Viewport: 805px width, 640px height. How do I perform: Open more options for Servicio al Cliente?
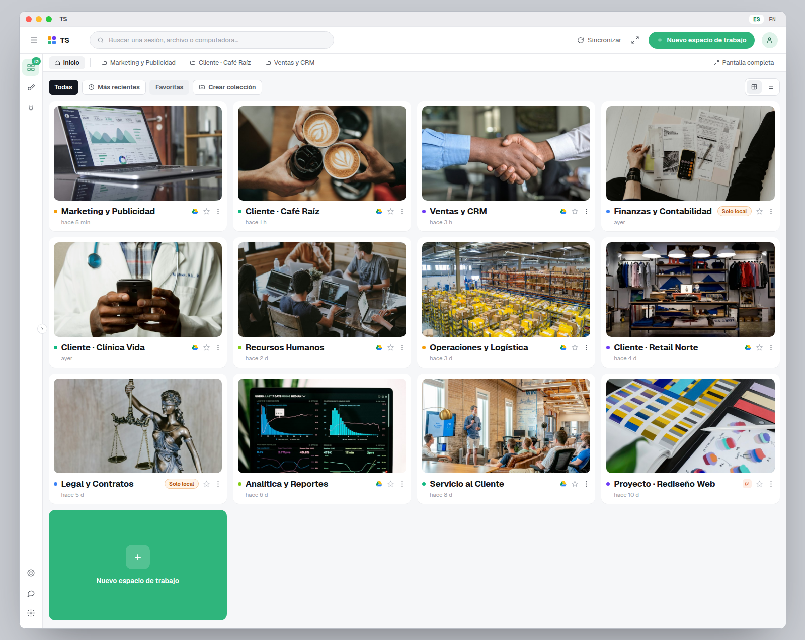586,484
